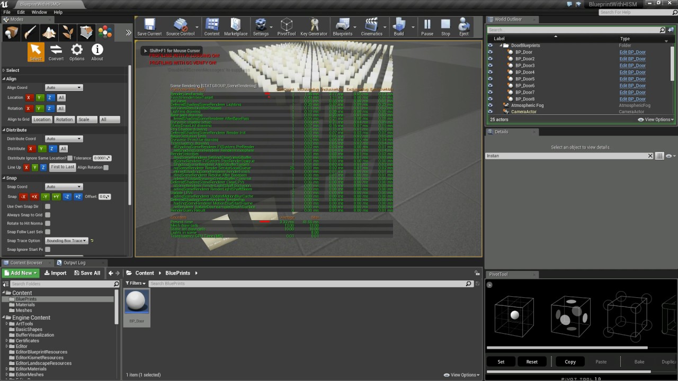Click the Set button in PivotTool
This screenshot has height=381, width=678.
pyautogui.click(x=501, y=362)
